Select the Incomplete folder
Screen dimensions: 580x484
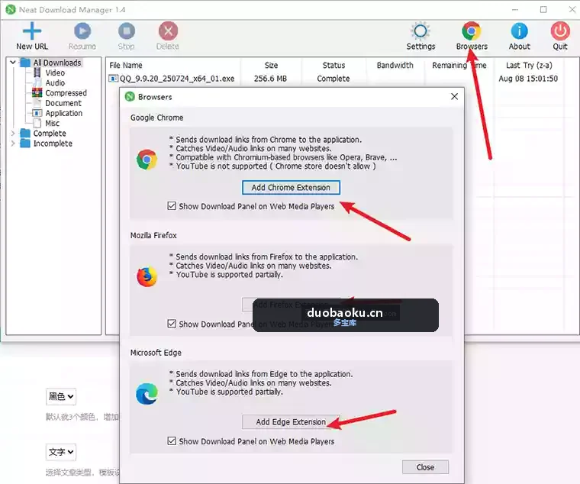53,144
